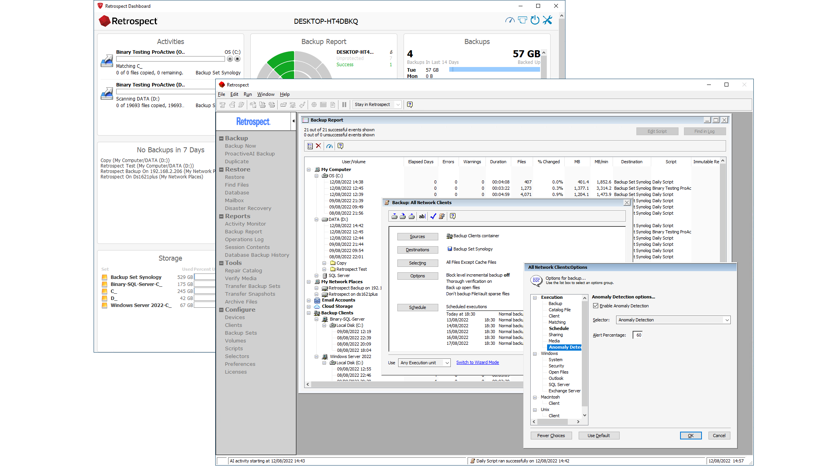
Task: Open help icon in Backup script window
Action: (453, 217)
